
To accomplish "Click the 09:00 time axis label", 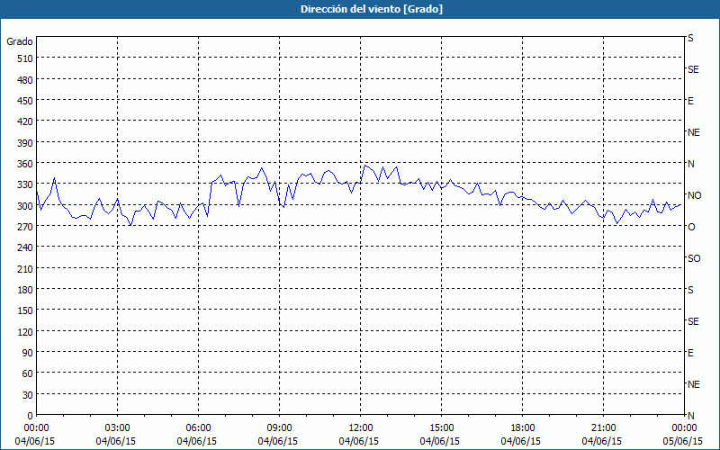I will (279, 428).
